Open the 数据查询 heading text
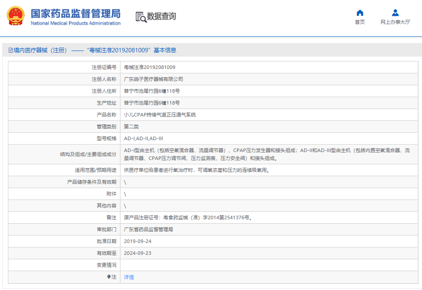The width and height of the screenshot is (422, 290). pos(161,16)
